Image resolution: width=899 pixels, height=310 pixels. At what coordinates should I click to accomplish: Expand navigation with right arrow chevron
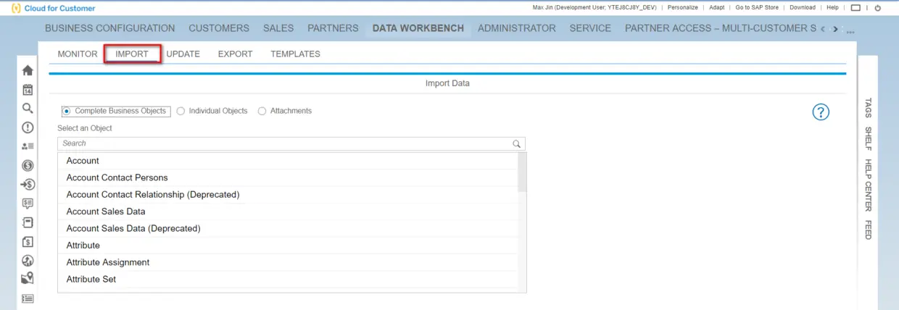coord(835,29)
